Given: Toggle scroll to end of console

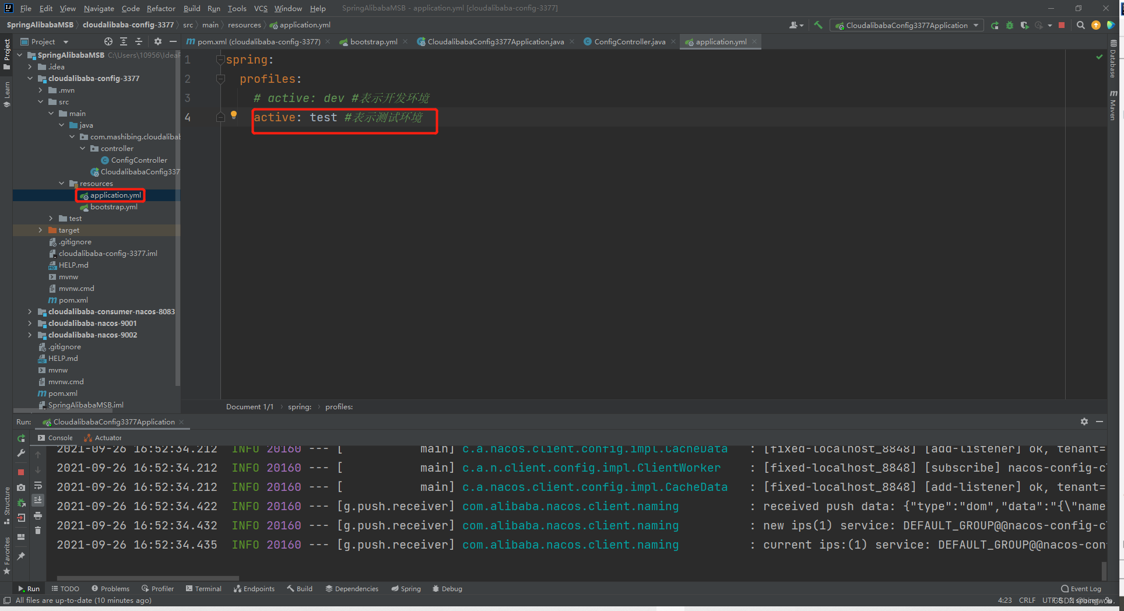Looking at the screenshot, I should [38, 500].
